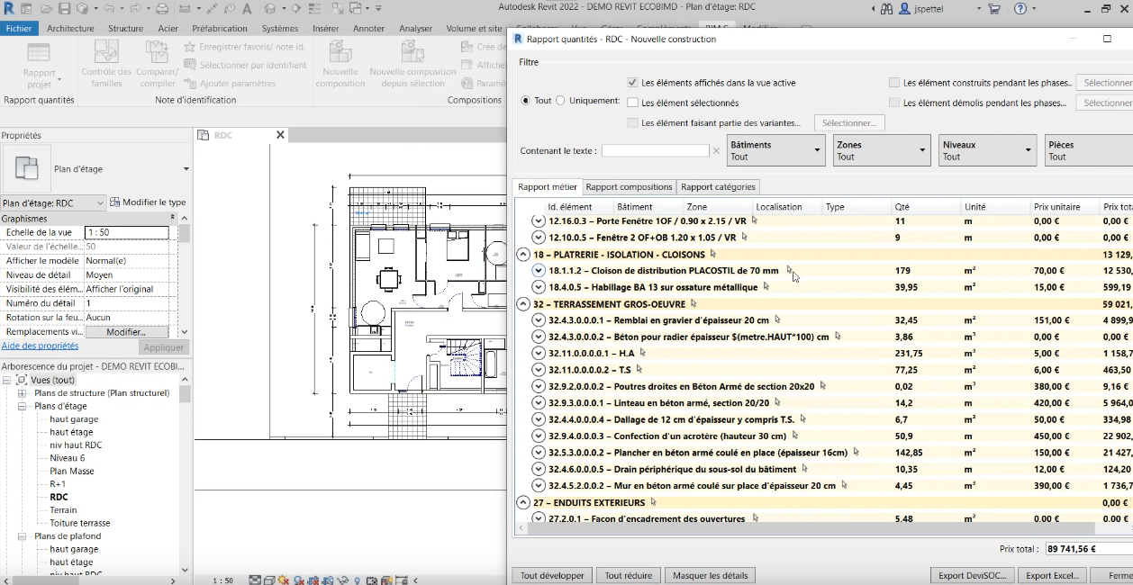Choose Sélectionner par identifiant

point(245,65)
